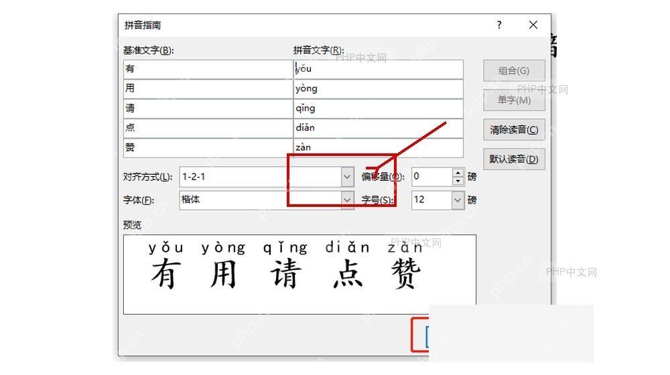
Task: Increase 偏移量 with the up spinner
Action: (x=458, y=173)
